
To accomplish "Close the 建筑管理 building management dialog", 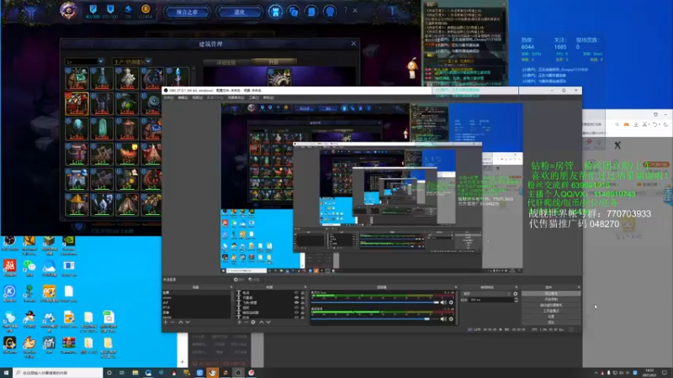I will coord(353,44).
